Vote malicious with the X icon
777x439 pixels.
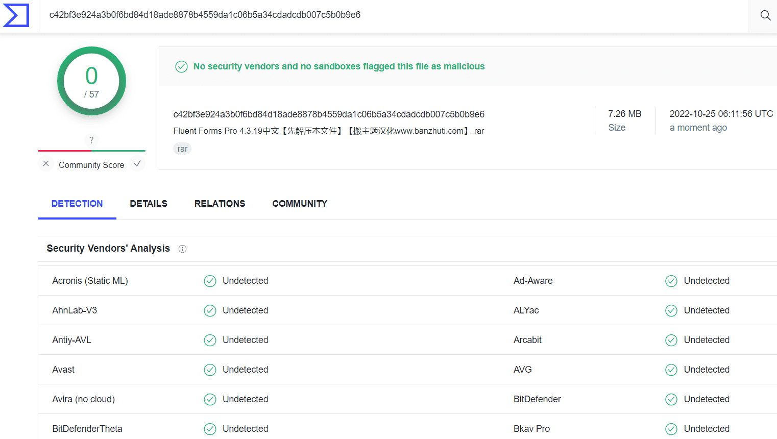point(46,163)
